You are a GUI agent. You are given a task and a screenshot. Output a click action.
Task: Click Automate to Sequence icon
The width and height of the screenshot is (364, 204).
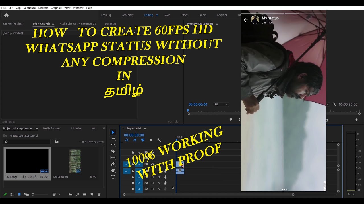click(70, 194)
